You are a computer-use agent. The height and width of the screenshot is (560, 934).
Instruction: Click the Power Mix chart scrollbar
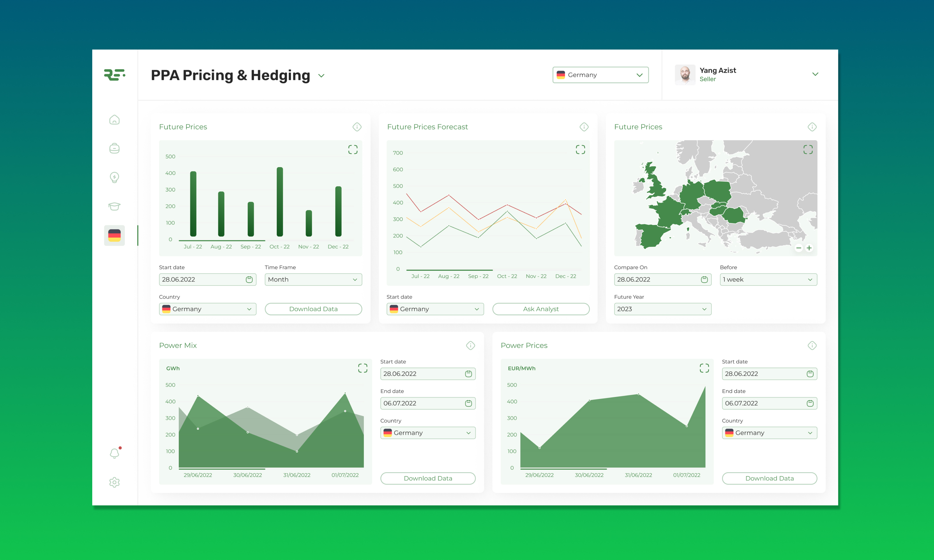tap(222, 469)
